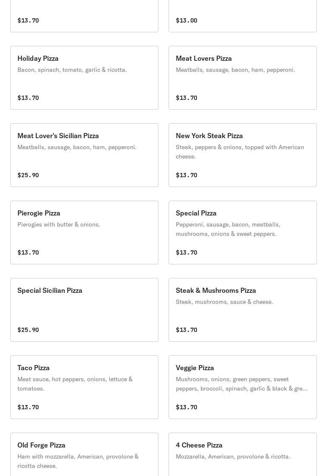
Task: Choose the Veggie Pizza item
Action: (x=242, y=387)
